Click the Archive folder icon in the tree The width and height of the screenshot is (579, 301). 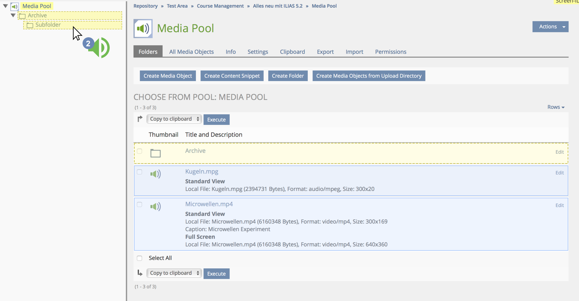[x=22, y=16]
